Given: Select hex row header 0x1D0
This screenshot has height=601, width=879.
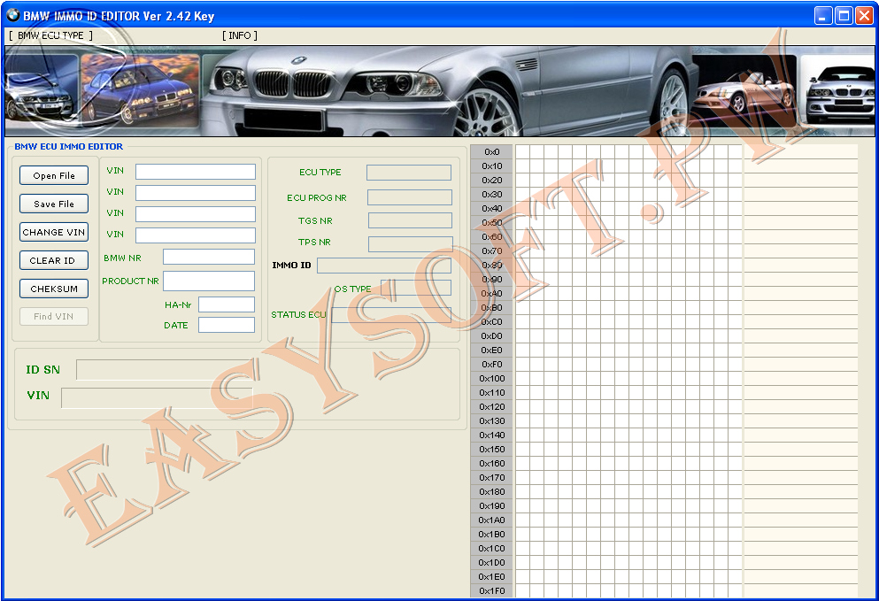Looking at the screenshot, I should (x=491, y=562).
